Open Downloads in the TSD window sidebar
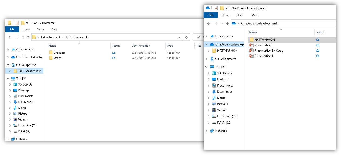Image resolution: width=343 pixels, height=157 pixels. [25, 102]
